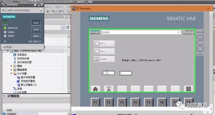Click the first I/O field under the cursor
This screenshot has height=115, width=215.
tap(108, 73)
